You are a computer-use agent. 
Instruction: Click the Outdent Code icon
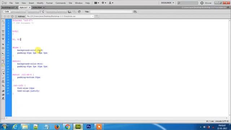point(3,95)
